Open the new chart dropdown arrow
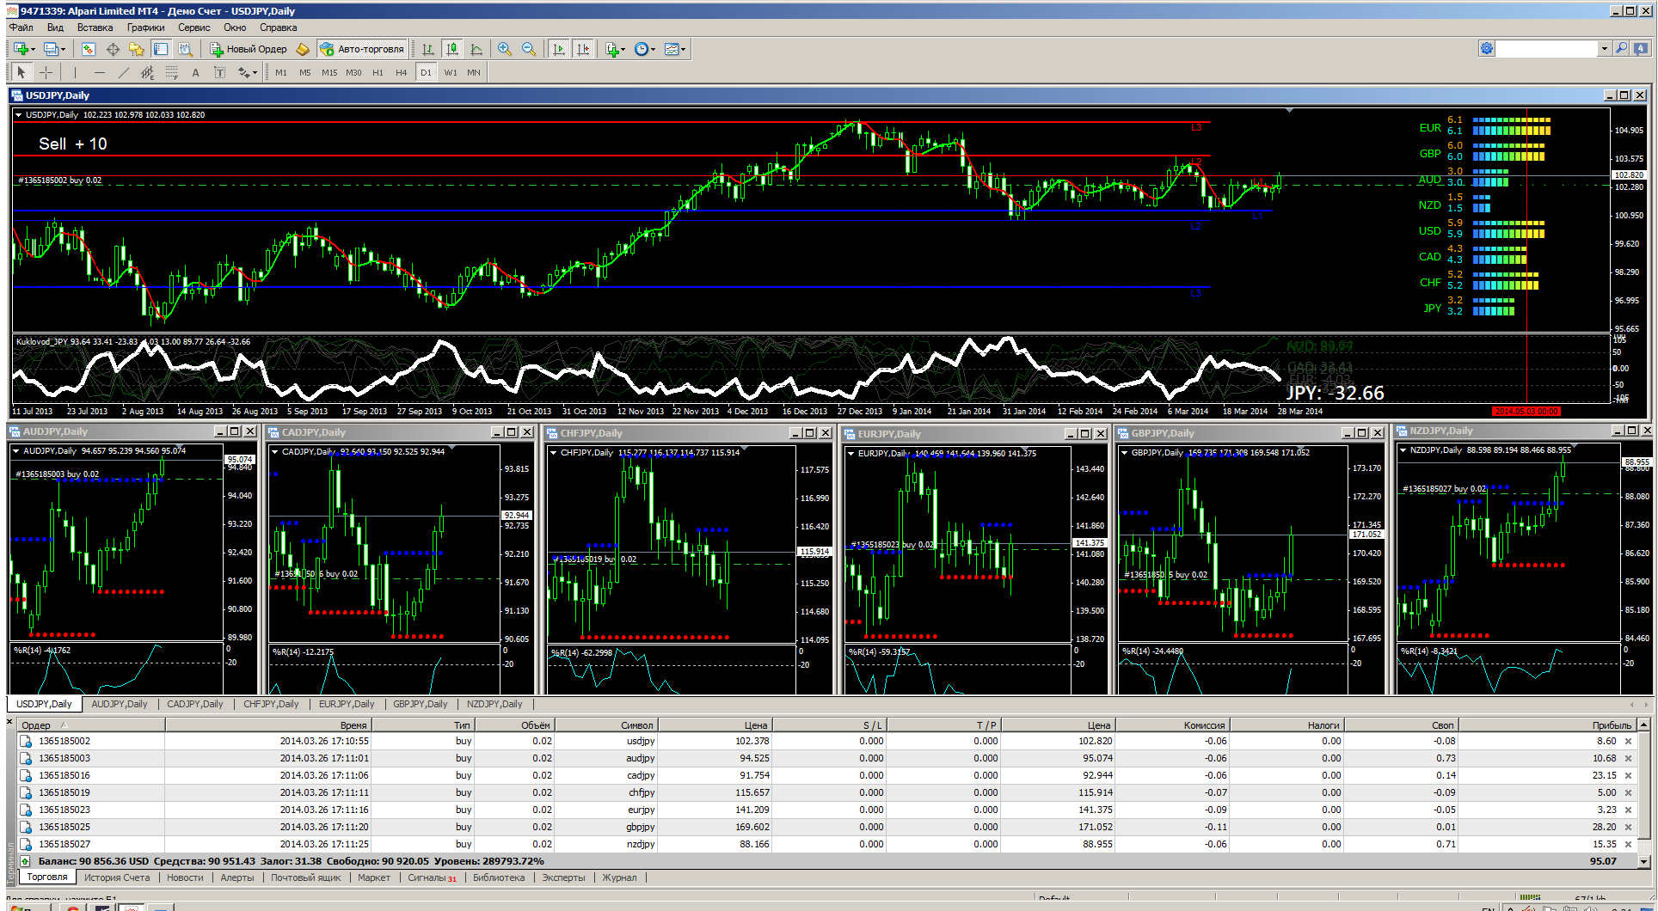1658x911 pixels. tap(33, 49)
